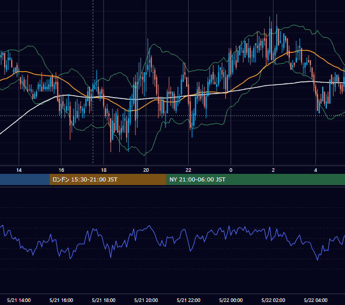Viewport: 345px width, 305px height.
Task: Select the unlabeled blue session bar before ロンドン
Action: coord(25,179)
